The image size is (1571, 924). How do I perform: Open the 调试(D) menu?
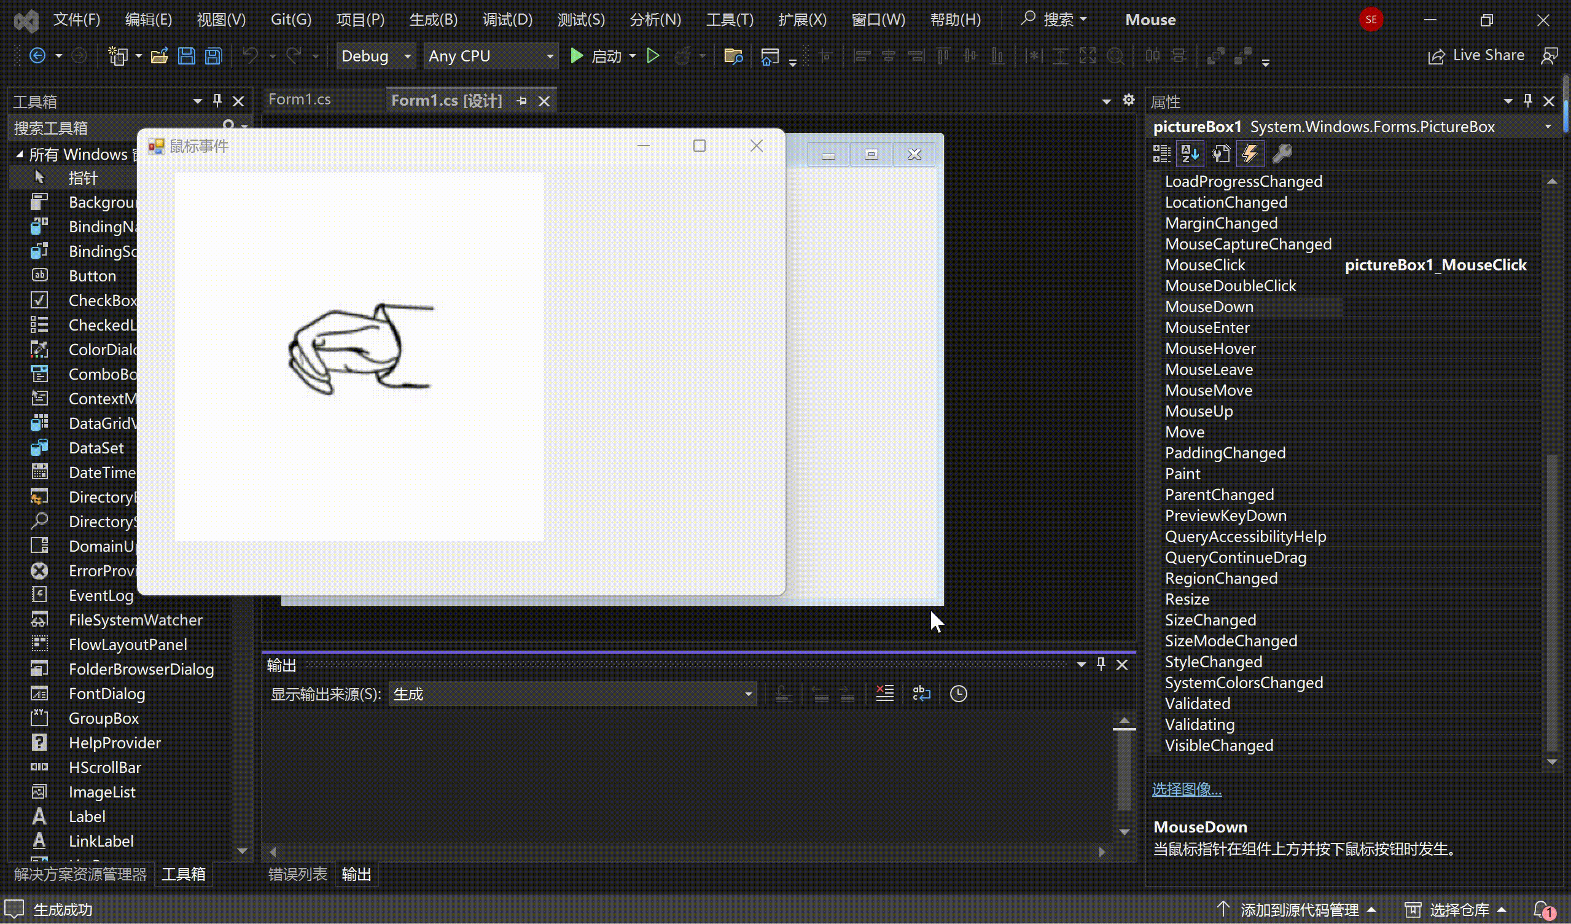point(507,19)
